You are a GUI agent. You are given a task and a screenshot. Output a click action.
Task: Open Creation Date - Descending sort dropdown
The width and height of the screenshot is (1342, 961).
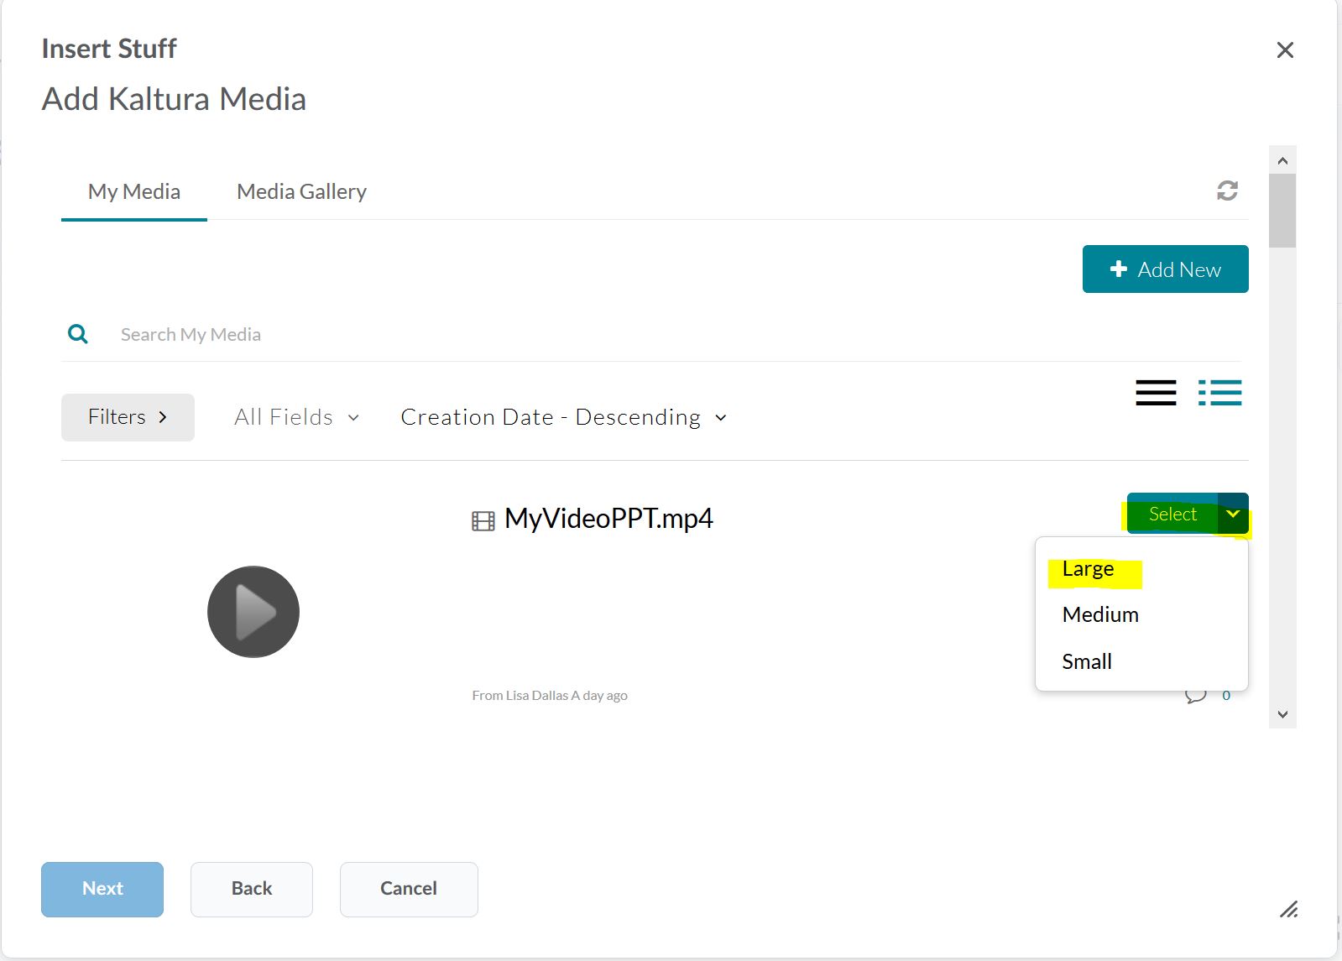click(x=563, y=417)
